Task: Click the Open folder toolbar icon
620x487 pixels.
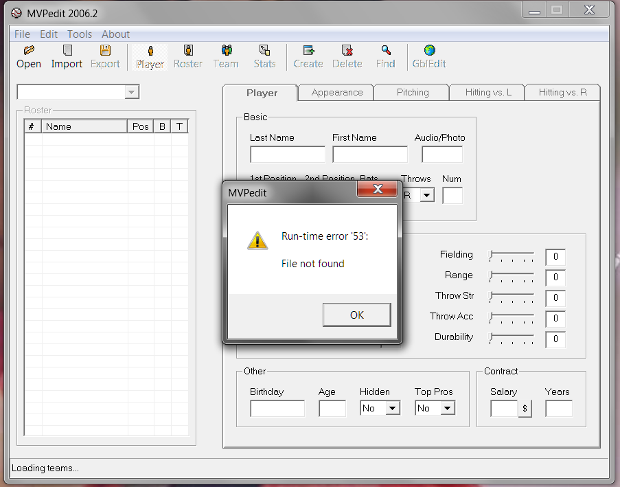Action: coord(29,50)
